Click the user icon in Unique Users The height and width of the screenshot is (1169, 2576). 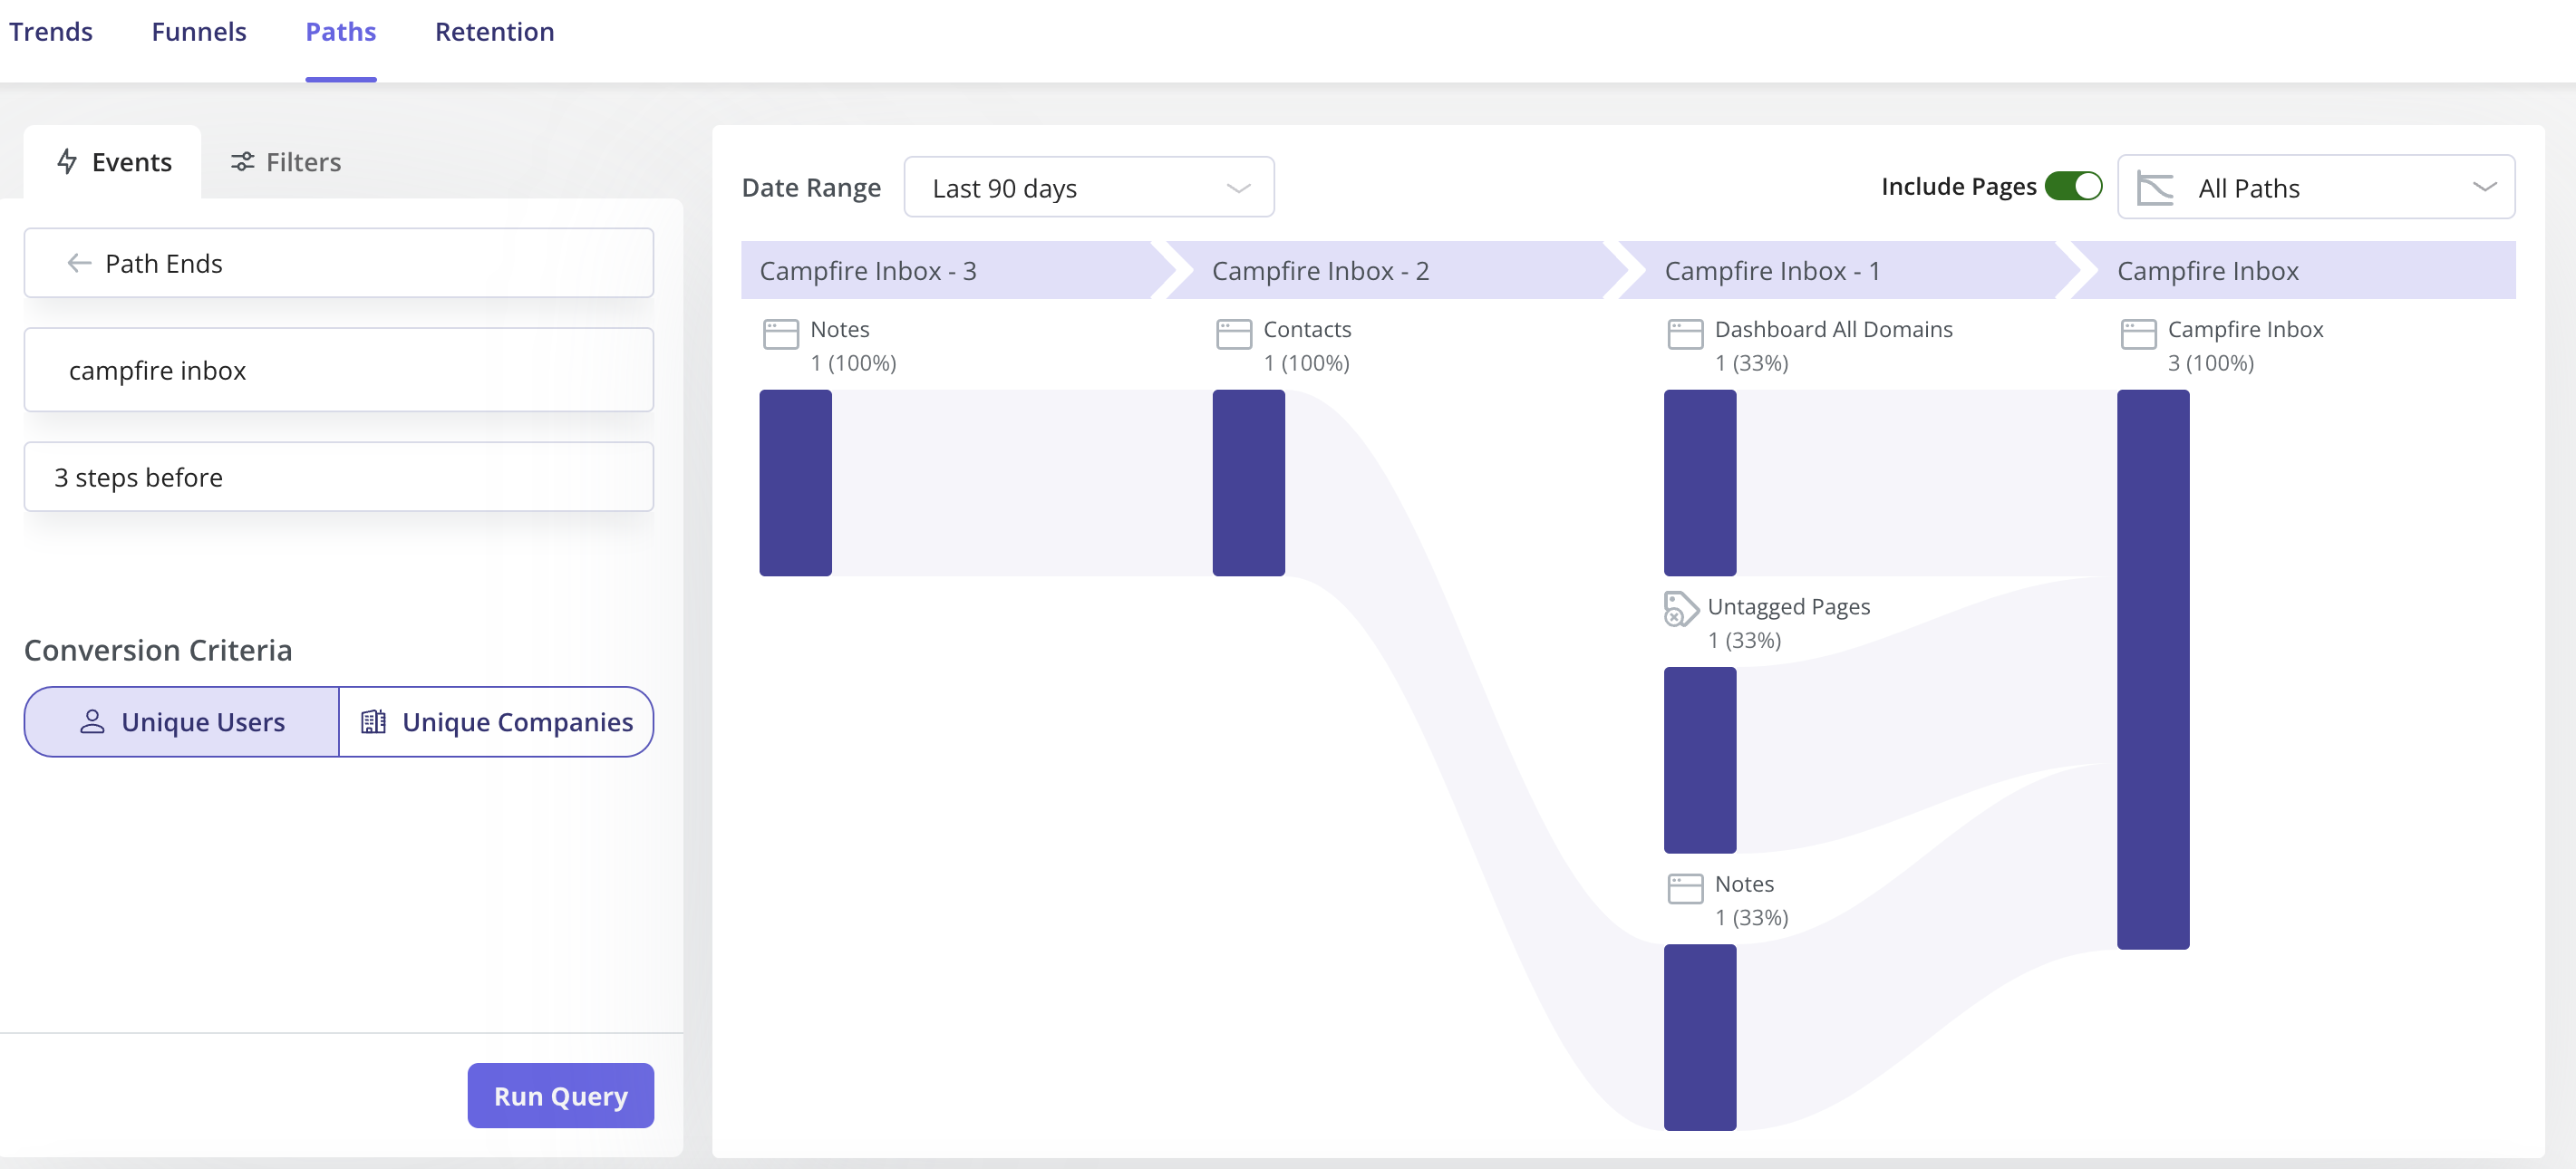point(92,722)
